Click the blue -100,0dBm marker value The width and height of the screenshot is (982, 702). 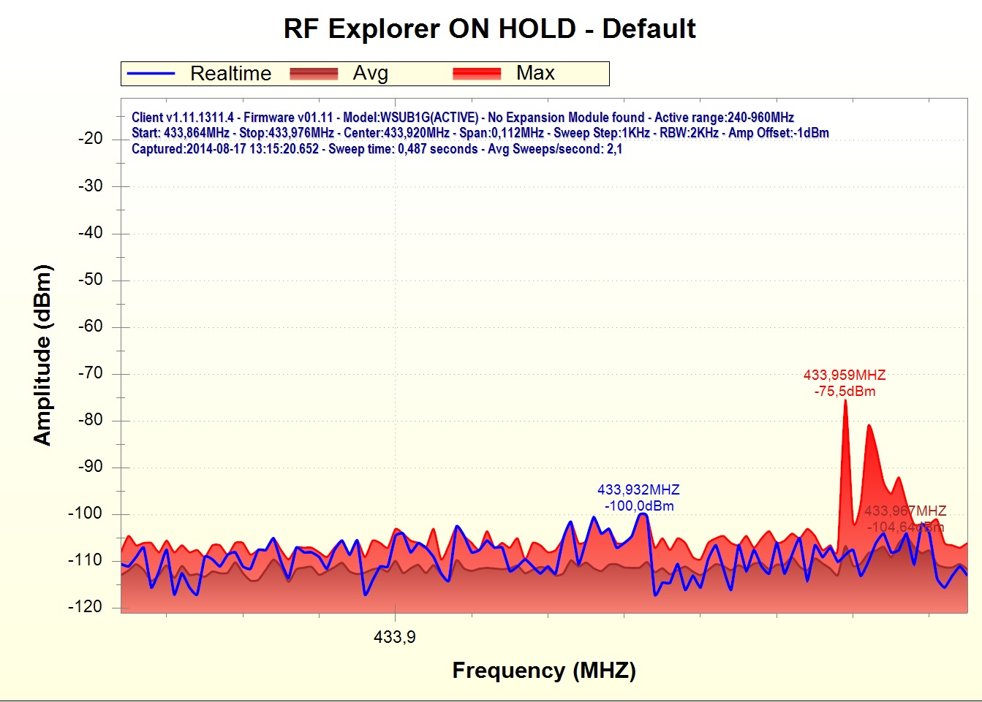coord(639,505)
